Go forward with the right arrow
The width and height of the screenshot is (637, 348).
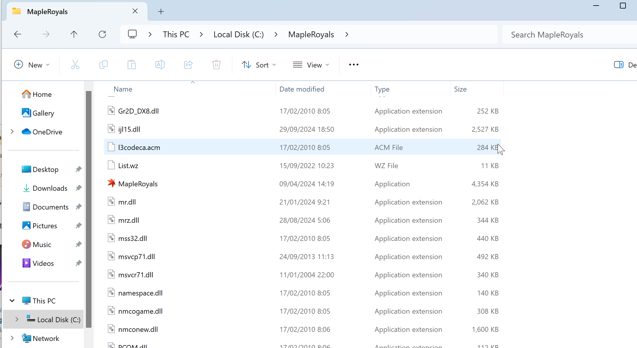(46, 34)
